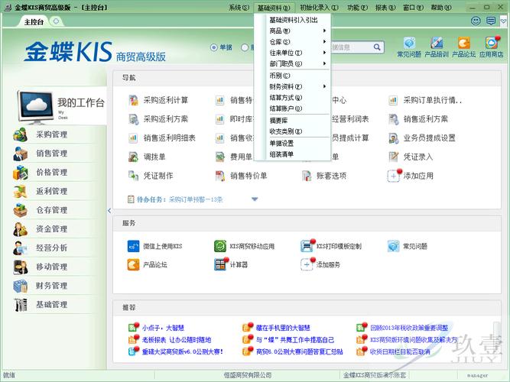Choose 单据设置 from the open menu
Viewport: 510px width, 382px height.
[281, 143]
